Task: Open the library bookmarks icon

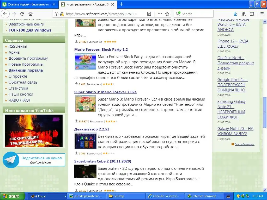Action: click(x=244, y=14)
